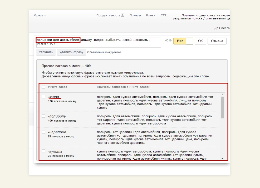Click the -кузов minus-word label
Screen dimensions: 260x188
click(53, 97)
